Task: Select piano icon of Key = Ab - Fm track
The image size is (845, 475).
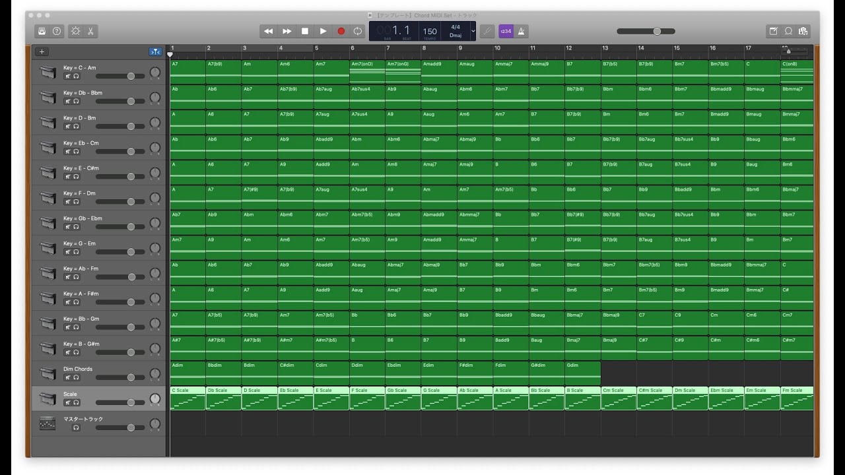Action: (x=48, y=272)
